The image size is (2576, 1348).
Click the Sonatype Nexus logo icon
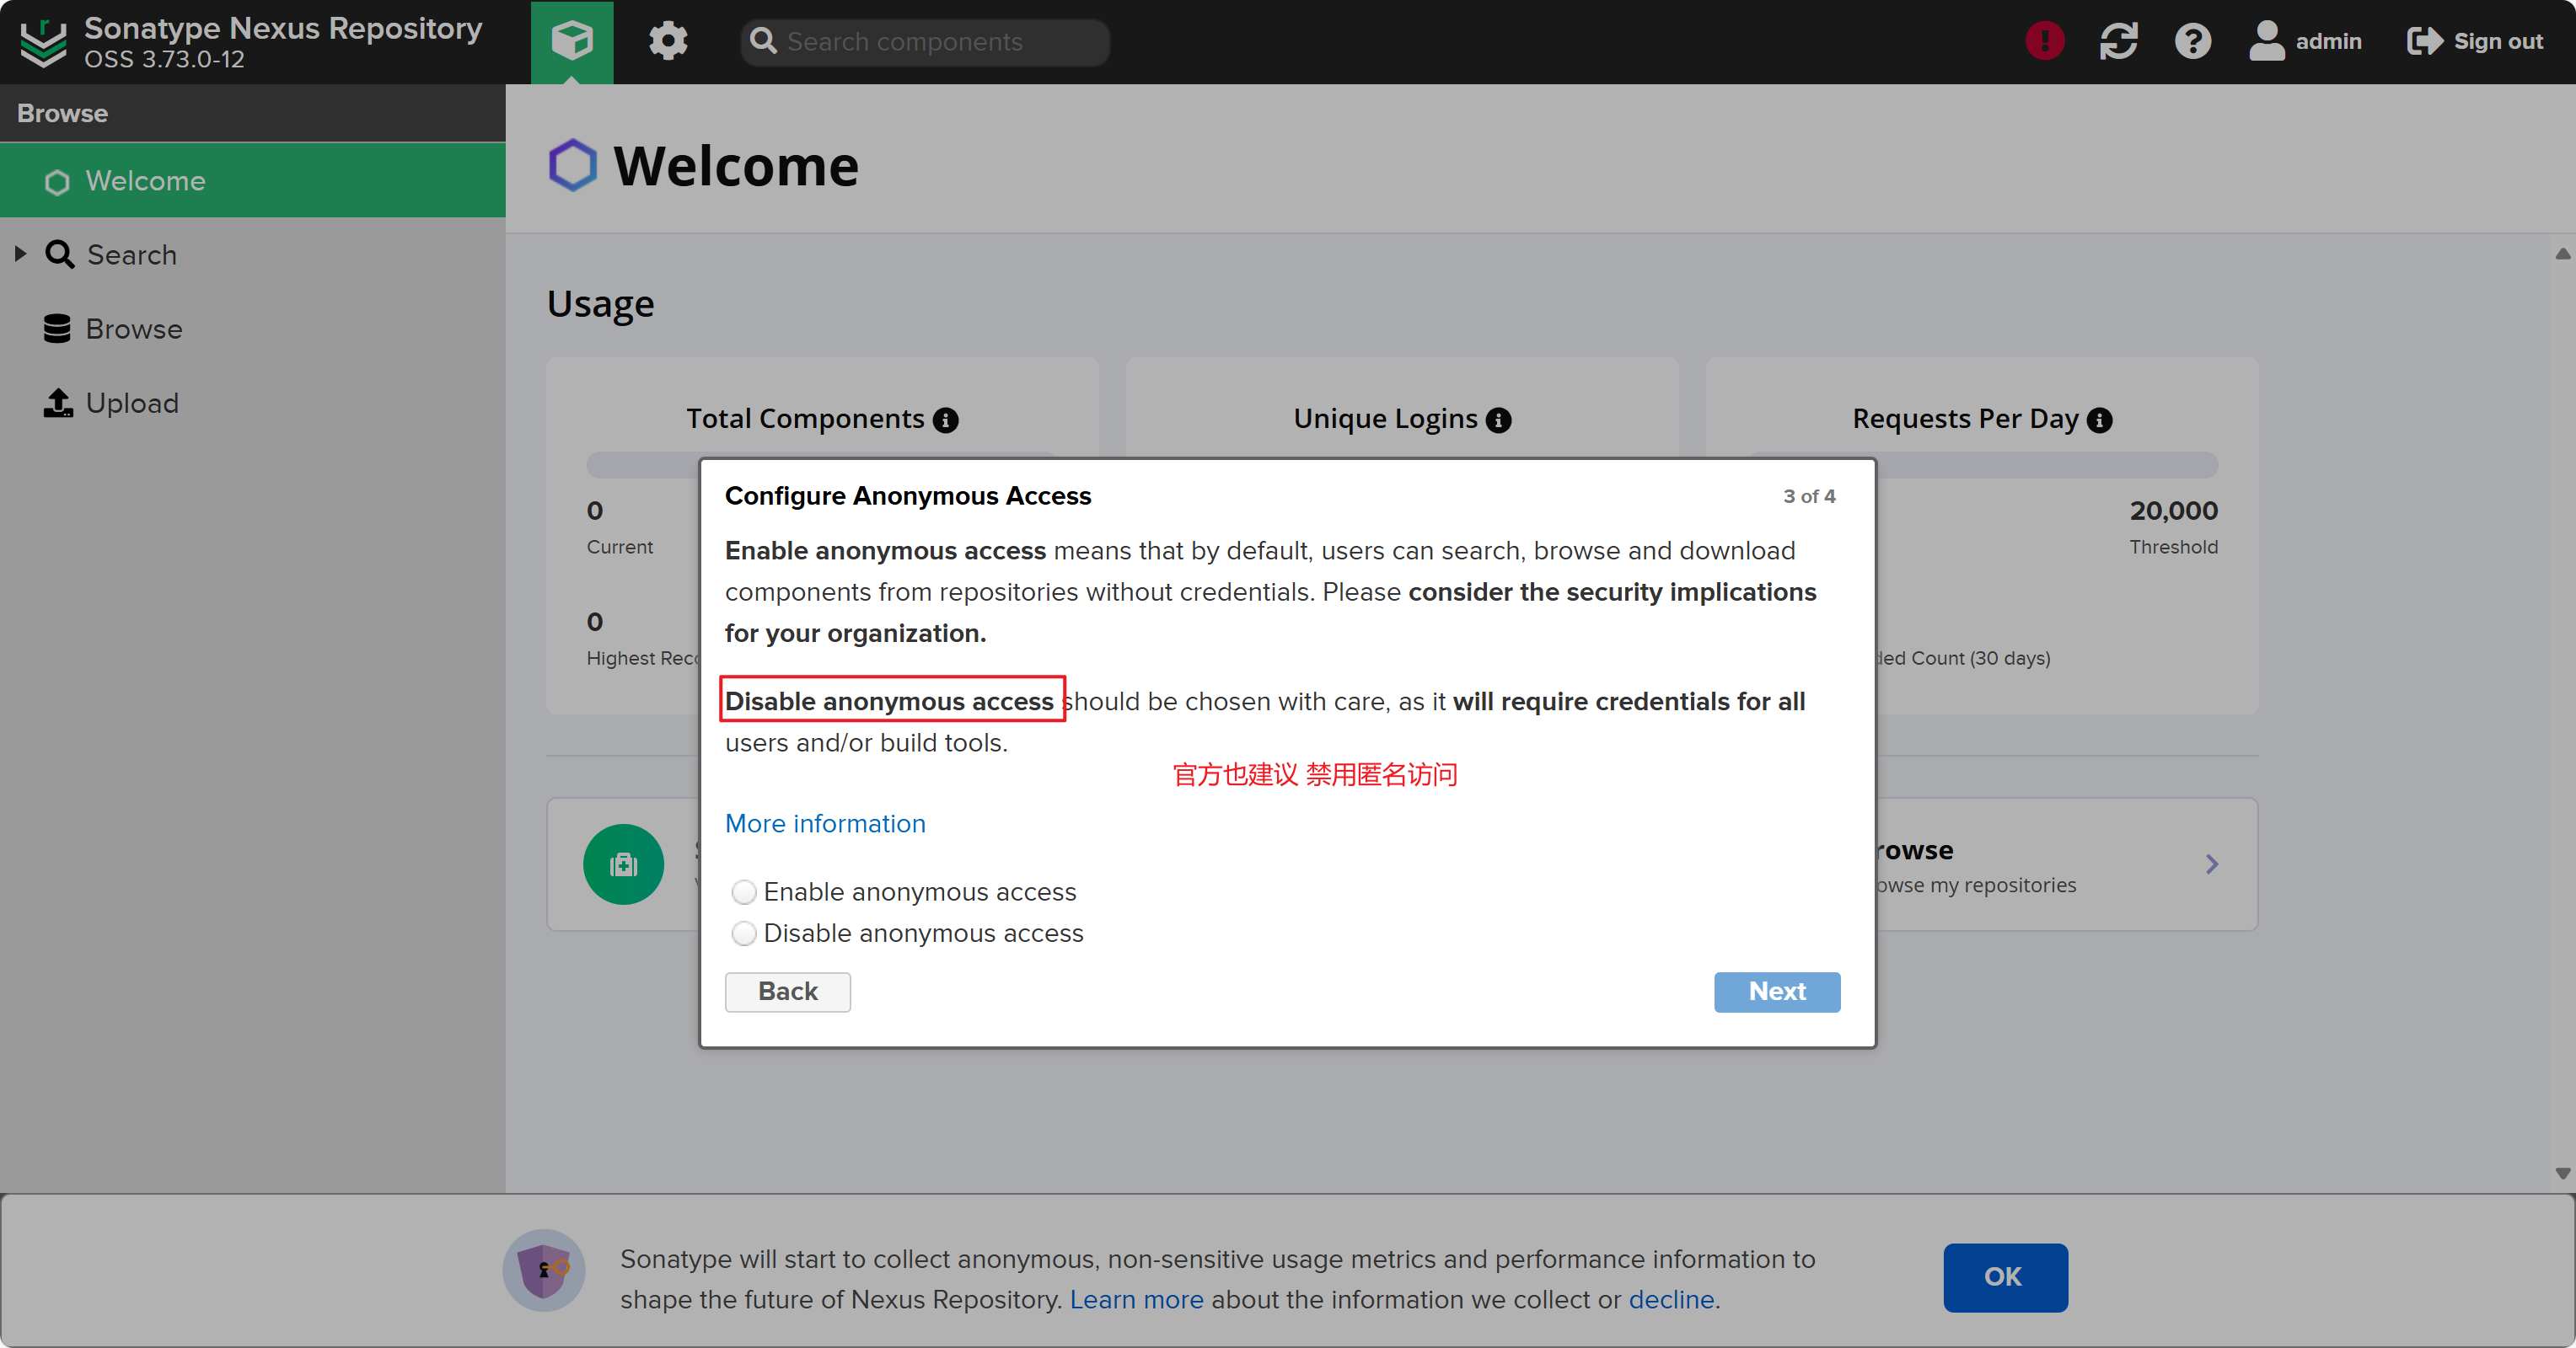pos(43,42)
